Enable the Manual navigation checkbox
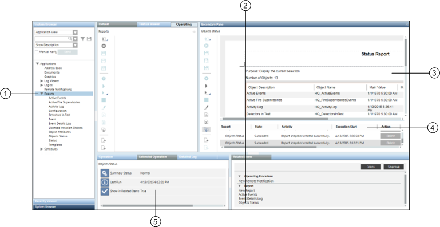 [37, 52]
